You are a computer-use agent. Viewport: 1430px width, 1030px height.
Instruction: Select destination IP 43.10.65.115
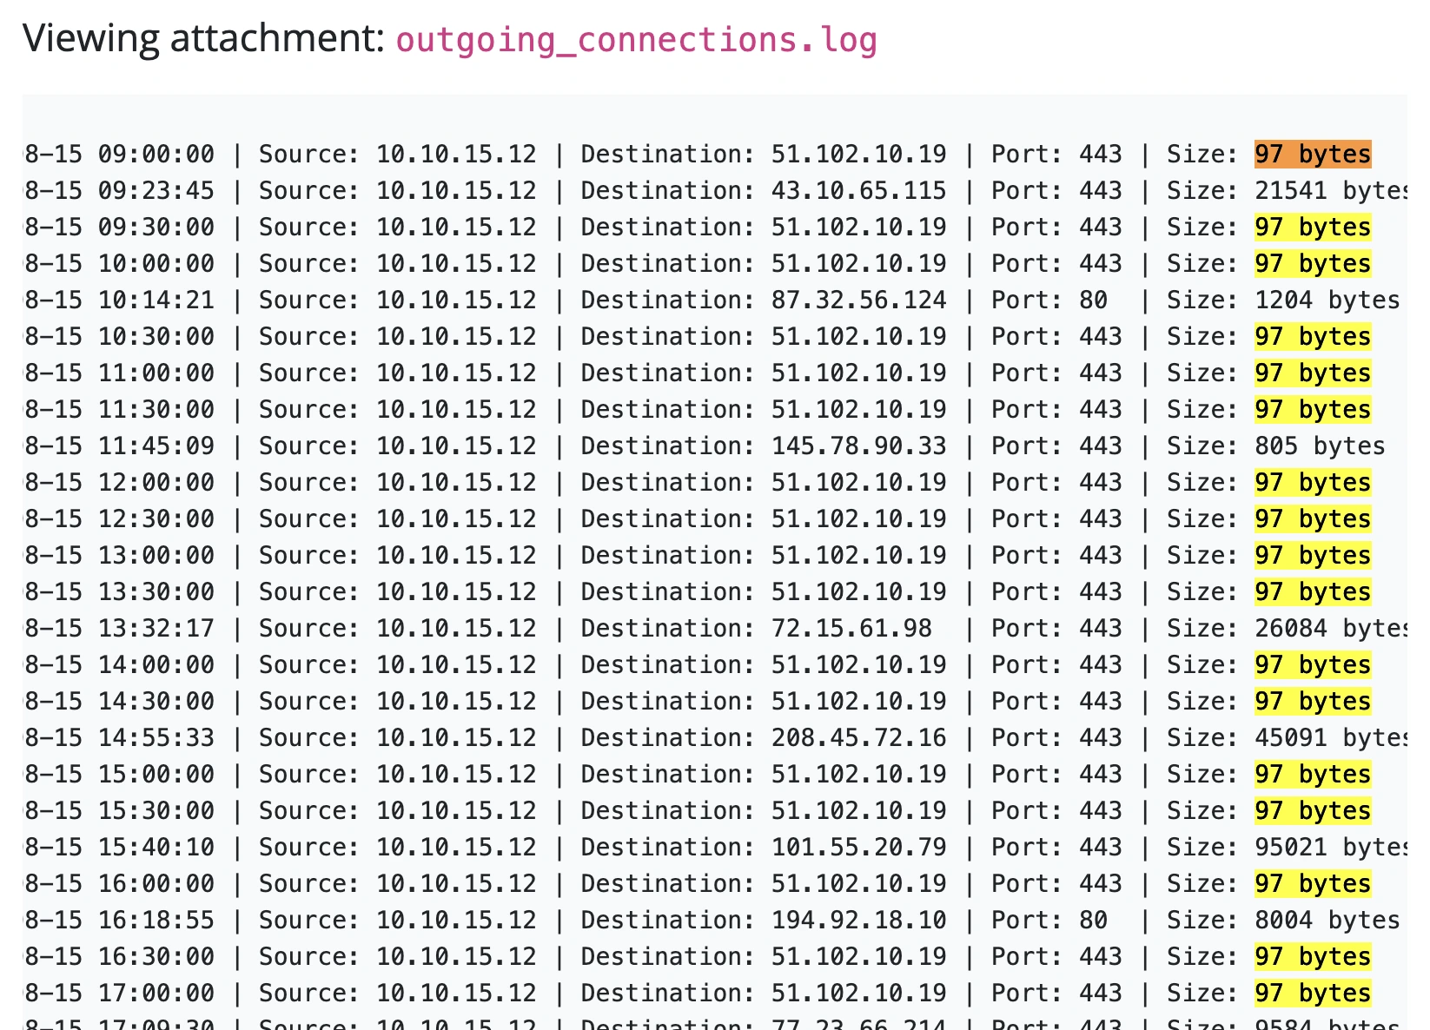tap(858, 191)
